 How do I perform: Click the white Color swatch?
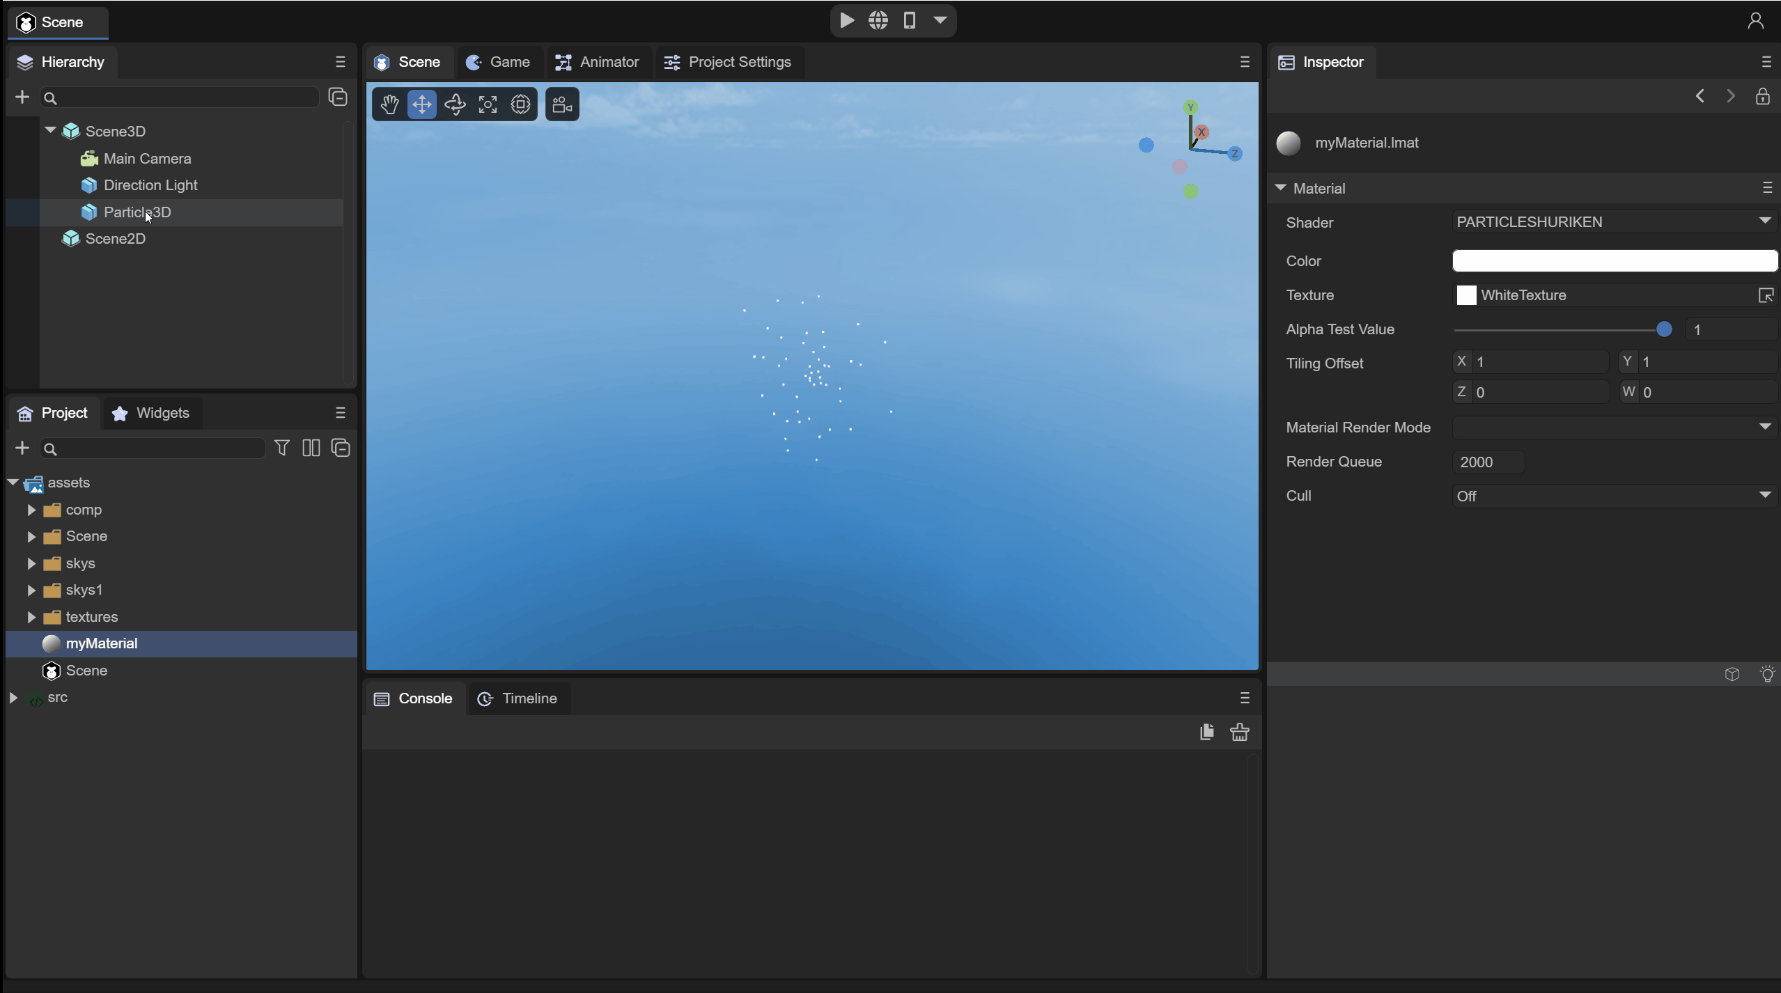1614,260
